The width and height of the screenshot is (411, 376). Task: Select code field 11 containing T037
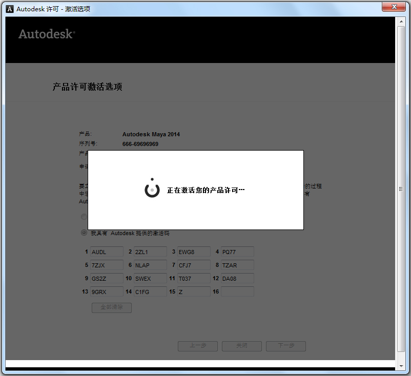(194, 278)
